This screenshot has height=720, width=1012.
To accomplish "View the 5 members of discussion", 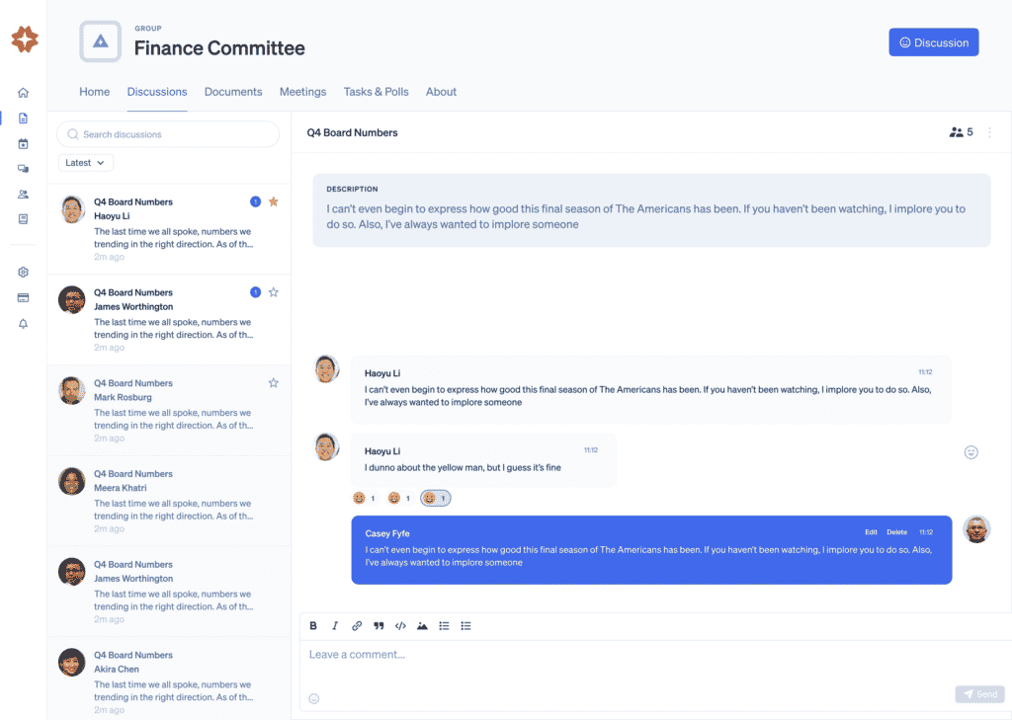I will tap(961, 132).
